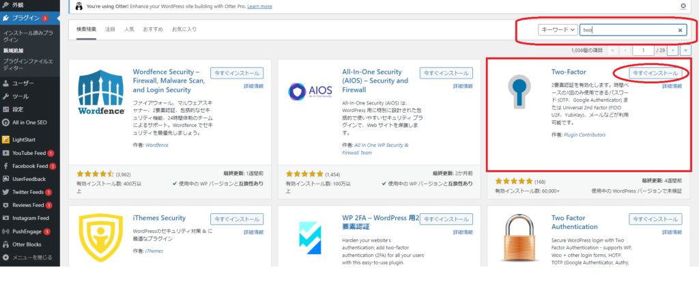The height and width of the screenshot is (291, 699).
Task: Click the ツール wrench icon
Action: click(x=5, y=96)
